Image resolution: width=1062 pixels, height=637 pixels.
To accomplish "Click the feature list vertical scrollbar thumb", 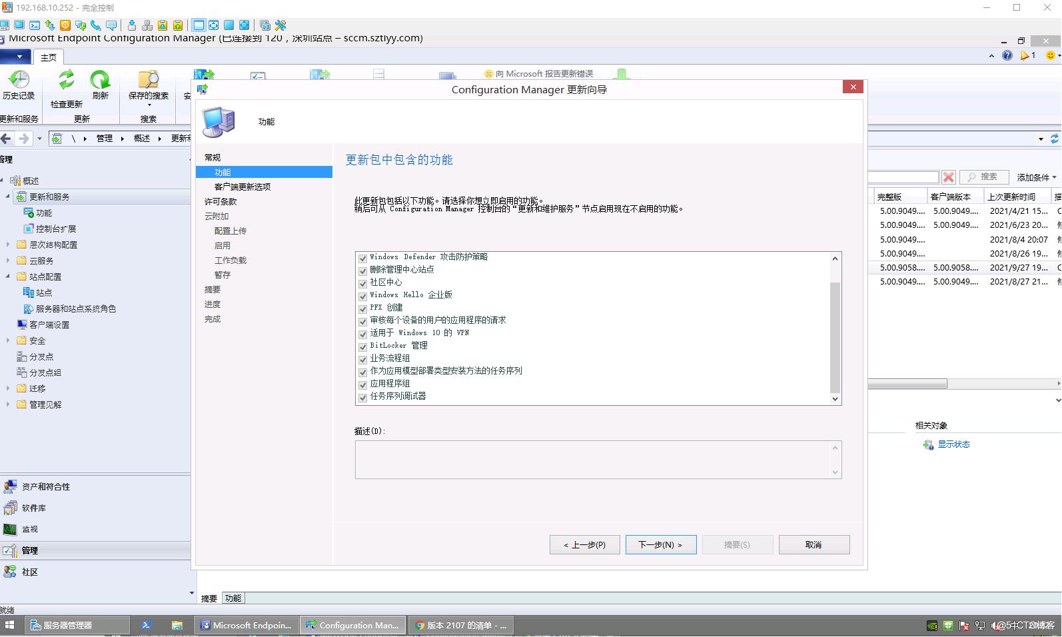I will (835, 337).
